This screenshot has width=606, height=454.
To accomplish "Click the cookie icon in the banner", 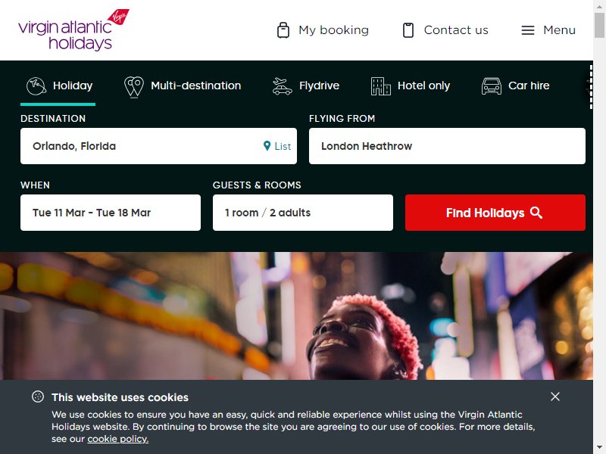I will coord(38,396).
